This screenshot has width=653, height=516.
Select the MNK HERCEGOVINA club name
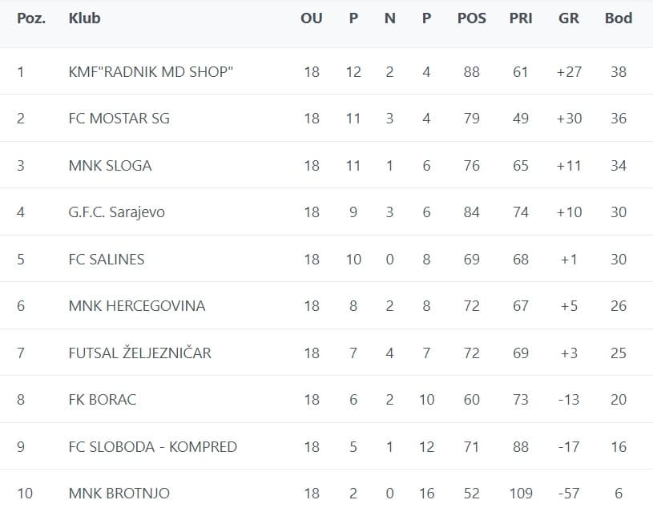(x=137, y=306)
